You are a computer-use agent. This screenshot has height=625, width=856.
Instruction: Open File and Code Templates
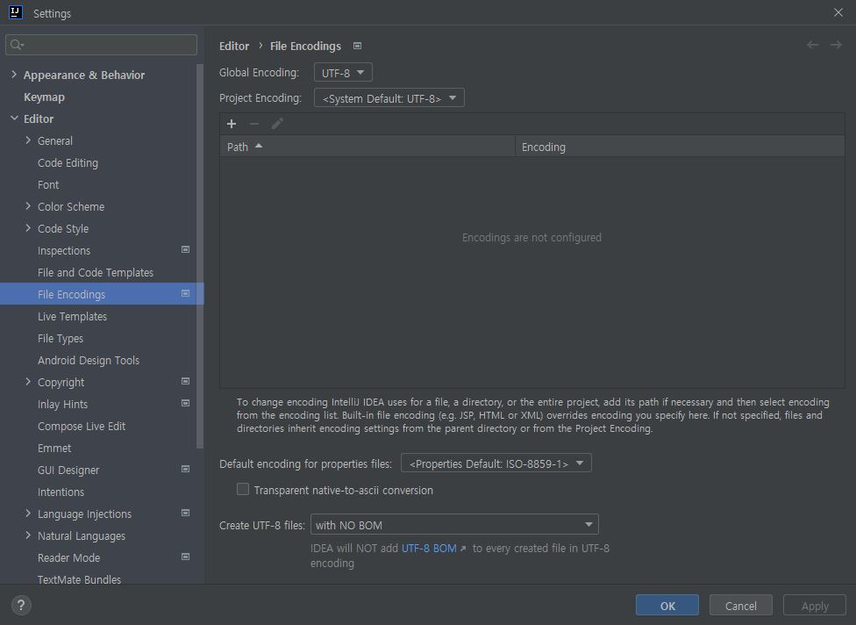point(96,272)
